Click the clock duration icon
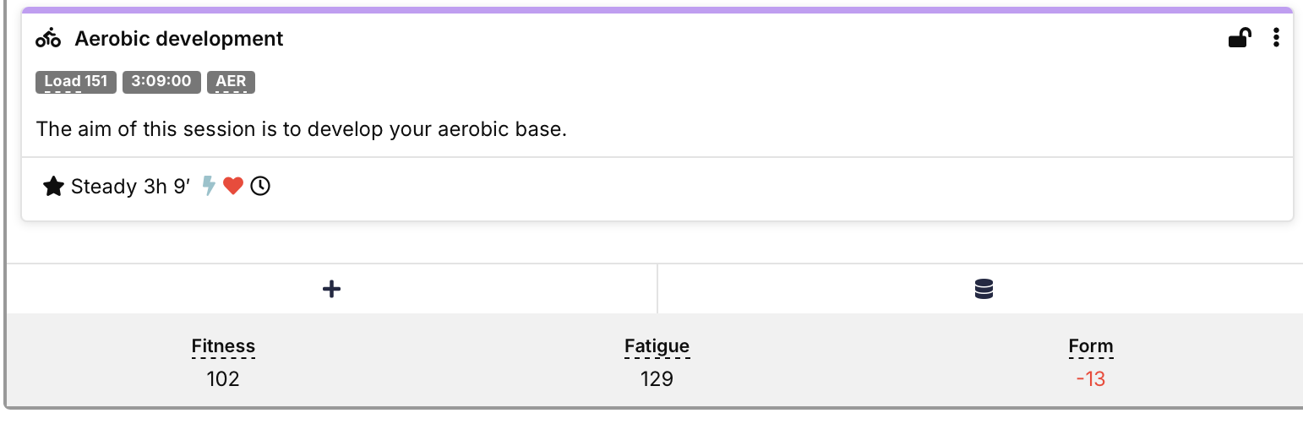The image size is (1303, 424). (x=260, y=187)
